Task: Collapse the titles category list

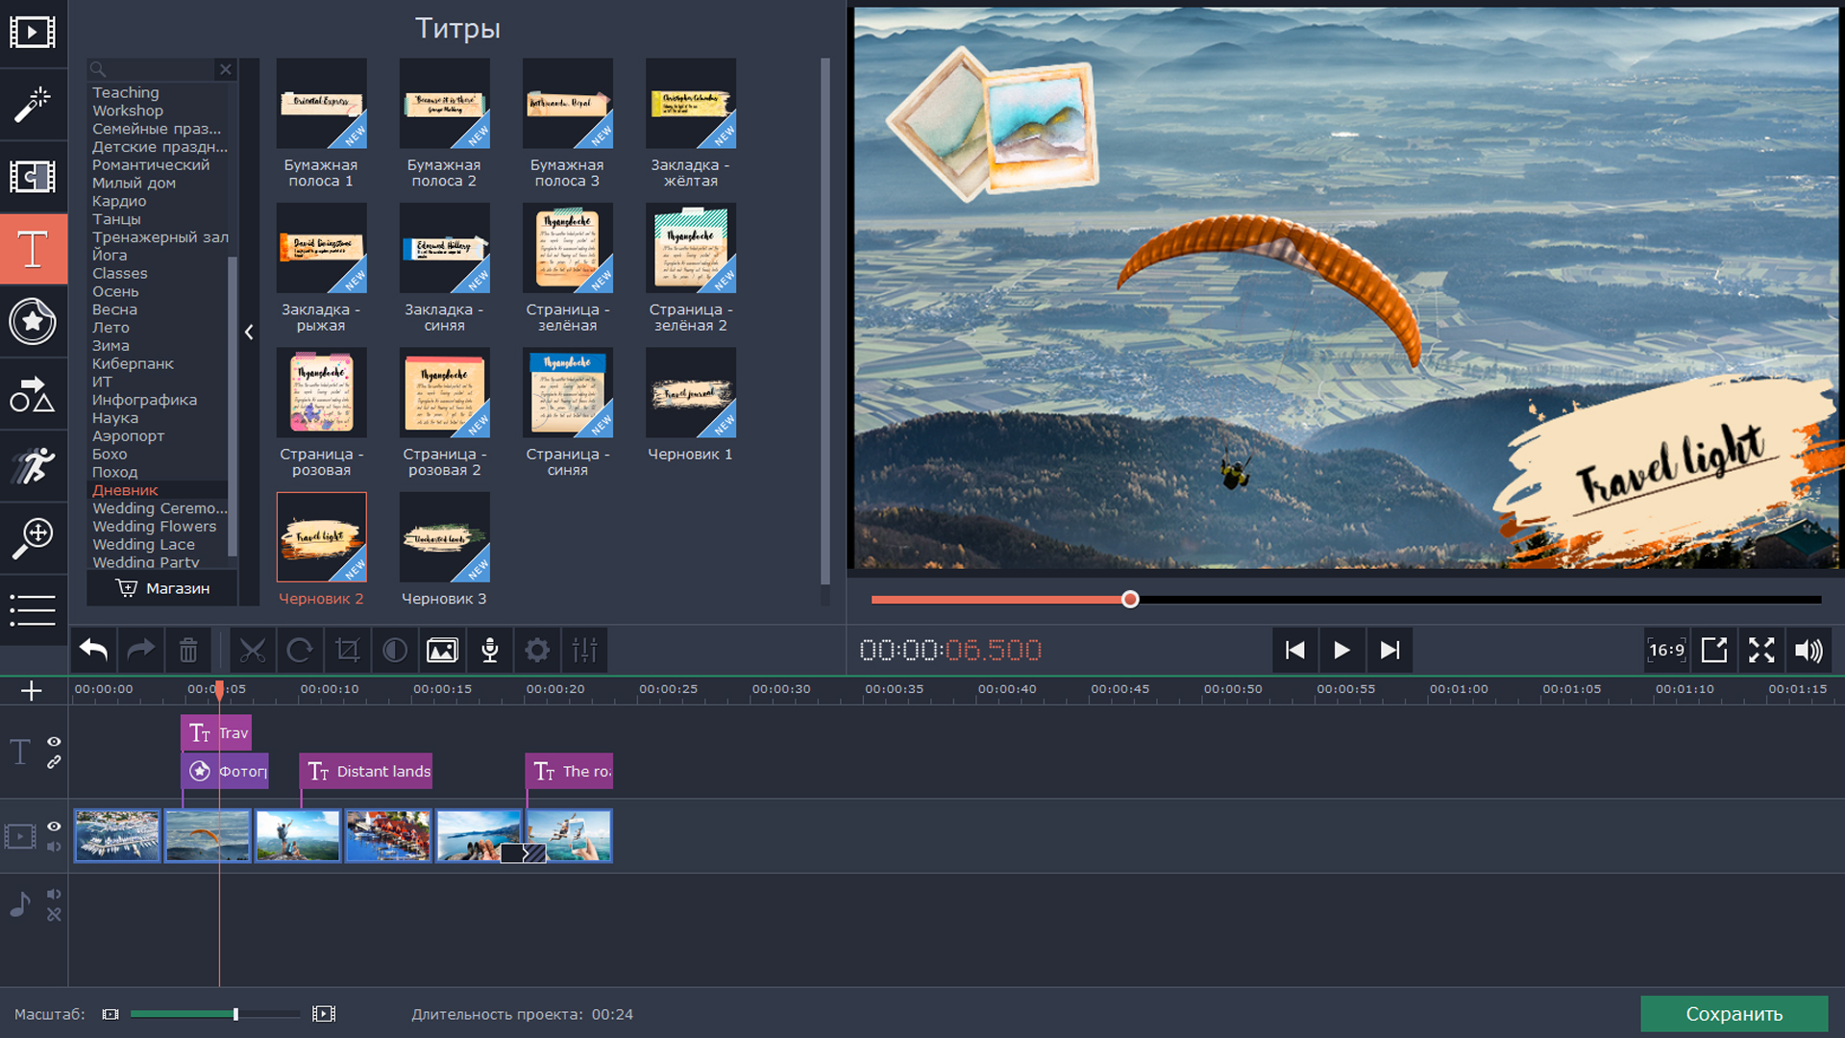Action: pos(249,332)
